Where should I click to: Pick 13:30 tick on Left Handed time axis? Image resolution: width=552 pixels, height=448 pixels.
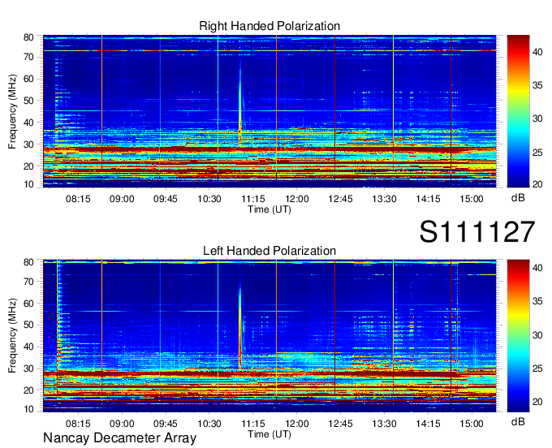tap(384, 424)
